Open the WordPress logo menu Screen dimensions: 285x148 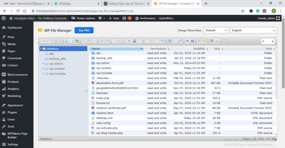tap(4, 18)
